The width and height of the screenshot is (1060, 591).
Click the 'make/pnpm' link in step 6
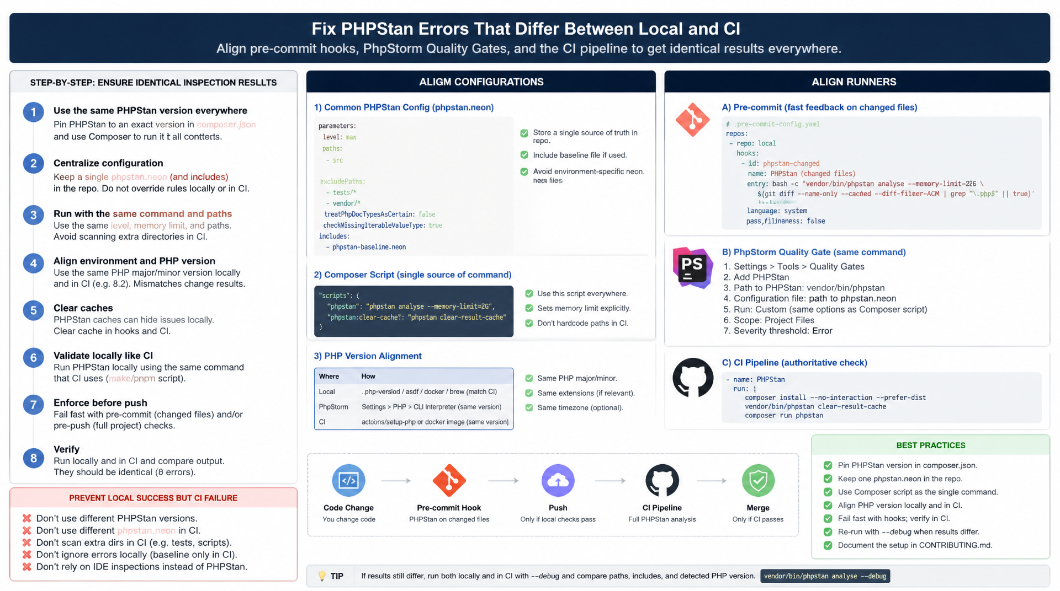pyautogui.click(x=132, y=378)
